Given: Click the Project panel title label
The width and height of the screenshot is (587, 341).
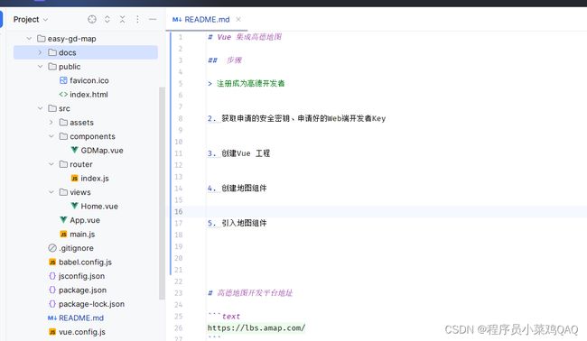Looking at the screenshot, I should 26,20.
